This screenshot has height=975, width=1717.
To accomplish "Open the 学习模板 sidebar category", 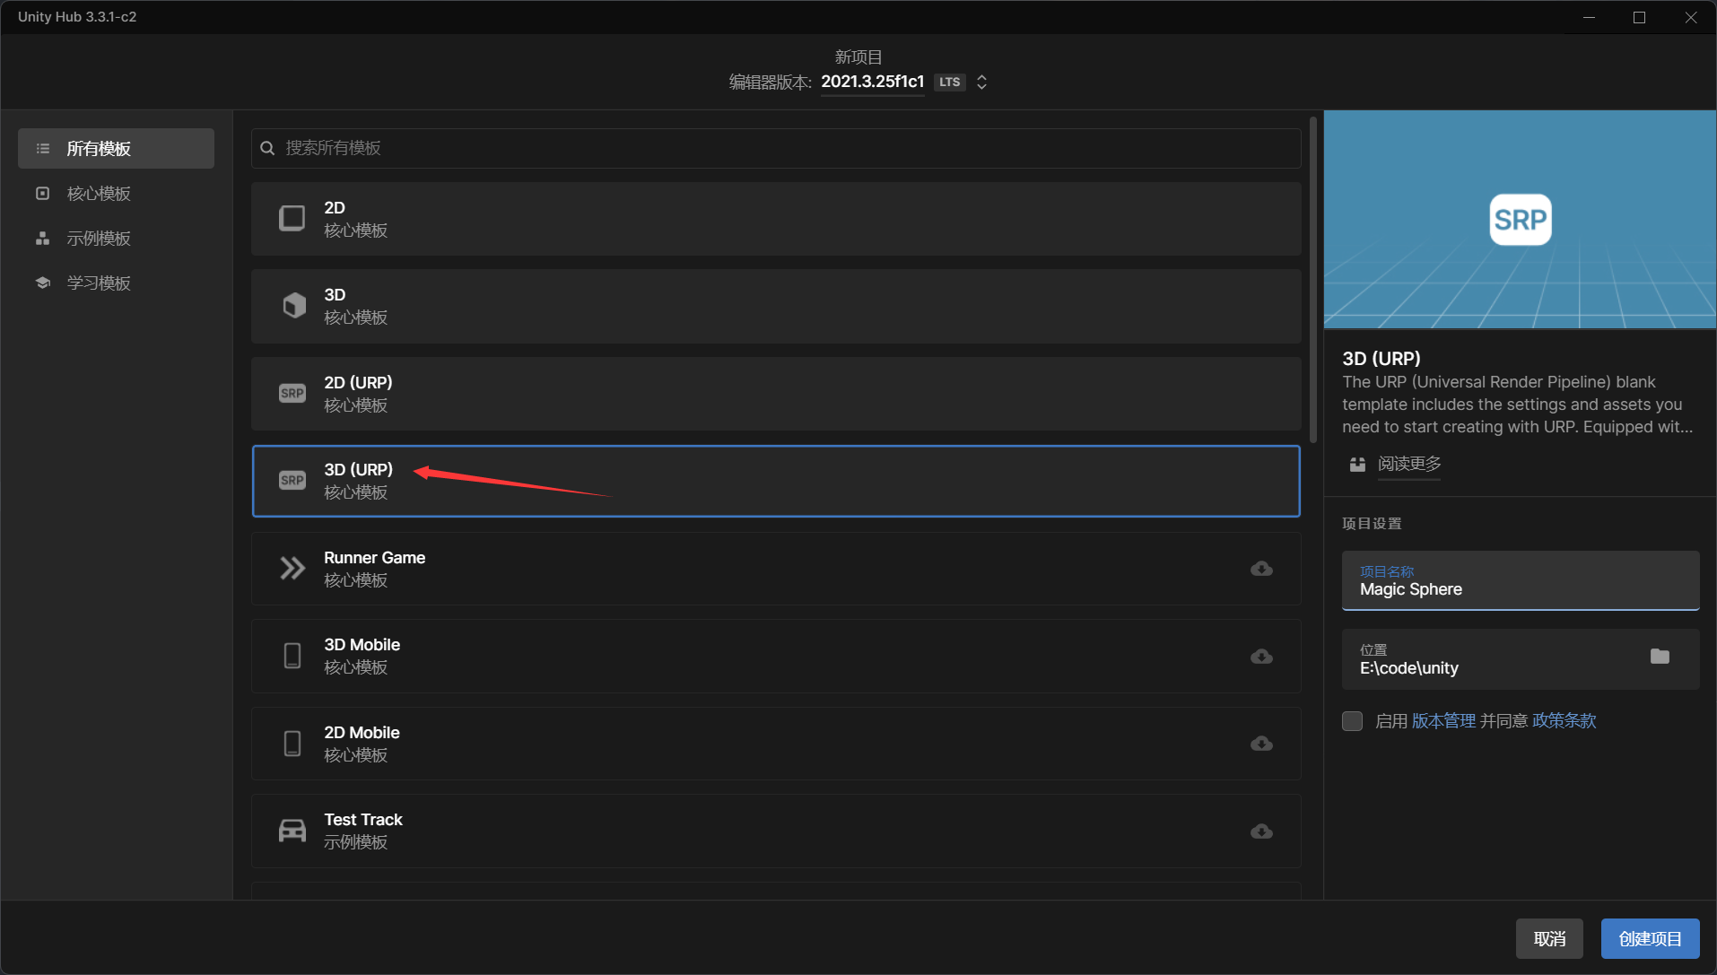I will [99, 283].
